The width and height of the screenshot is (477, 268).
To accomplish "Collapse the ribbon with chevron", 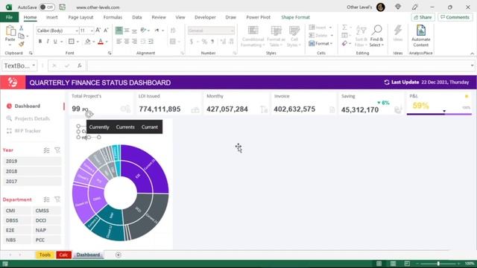I will tap(472, 54).
